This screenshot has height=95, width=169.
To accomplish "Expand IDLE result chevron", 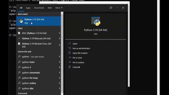I will click(x=59, y=33).
